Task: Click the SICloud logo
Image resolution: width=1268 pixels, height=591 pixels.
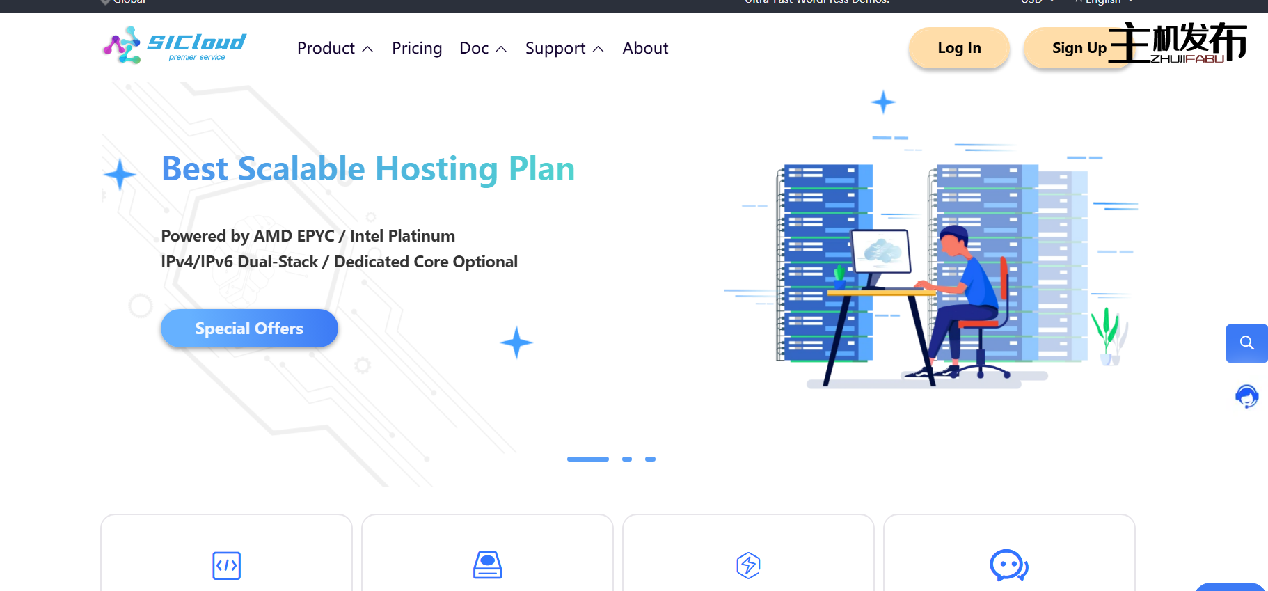Action: (x=174, y=45)
